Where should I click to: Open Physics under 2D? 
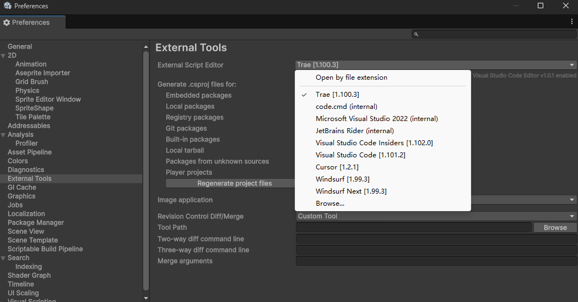pos(28,91)
